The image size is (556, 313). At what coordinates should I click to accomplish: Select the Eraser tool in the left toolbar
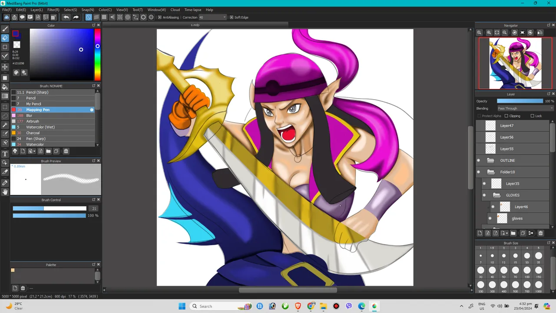pos(5,38)
